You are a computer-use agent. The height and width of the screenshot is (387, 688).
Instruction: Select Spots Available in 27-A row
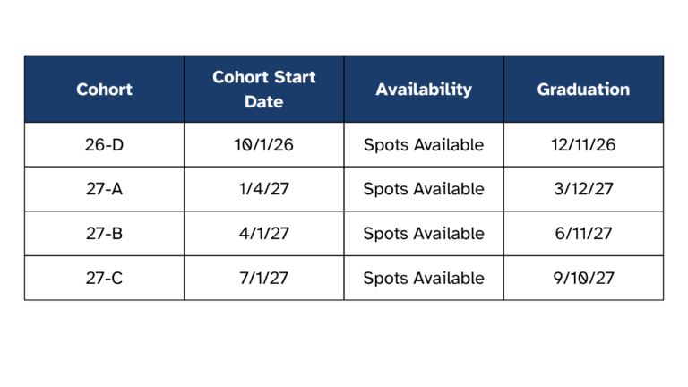424,189
